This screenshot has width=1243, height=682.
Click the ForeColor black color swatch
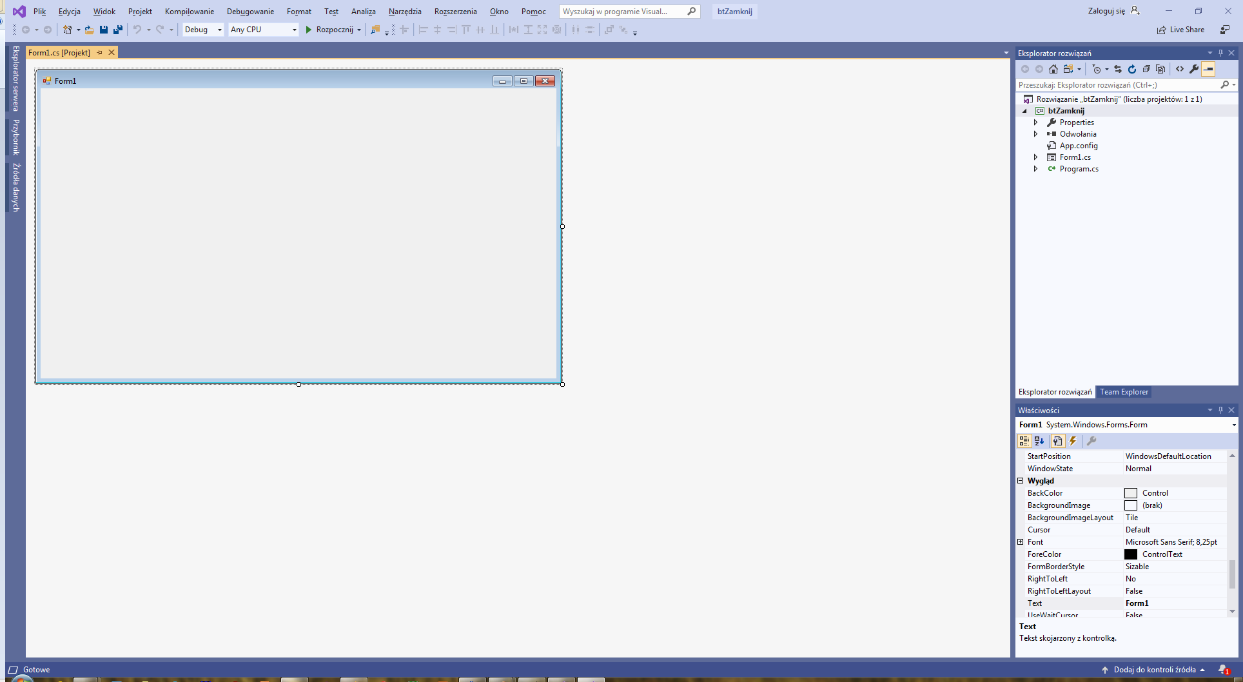[x=1131, y=554]
